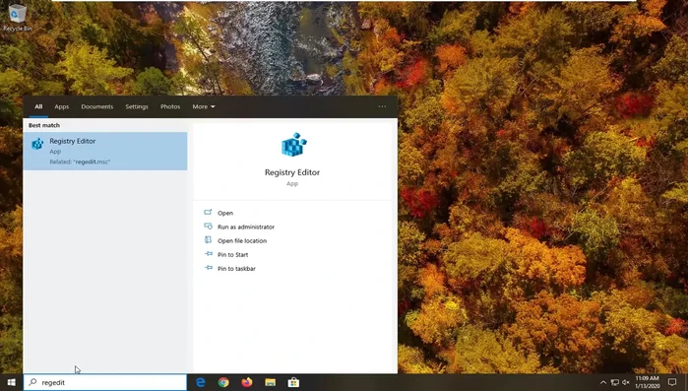Show hidden system tray icons

(x=603, y=382)
